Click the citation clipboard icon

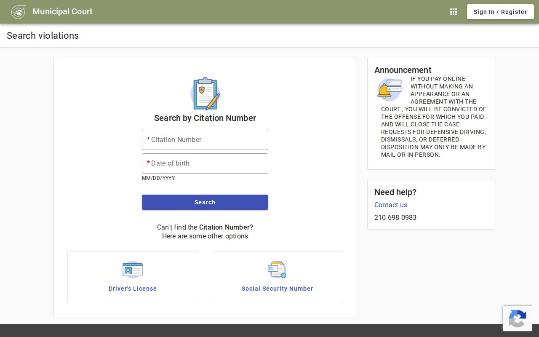point(205,94)
